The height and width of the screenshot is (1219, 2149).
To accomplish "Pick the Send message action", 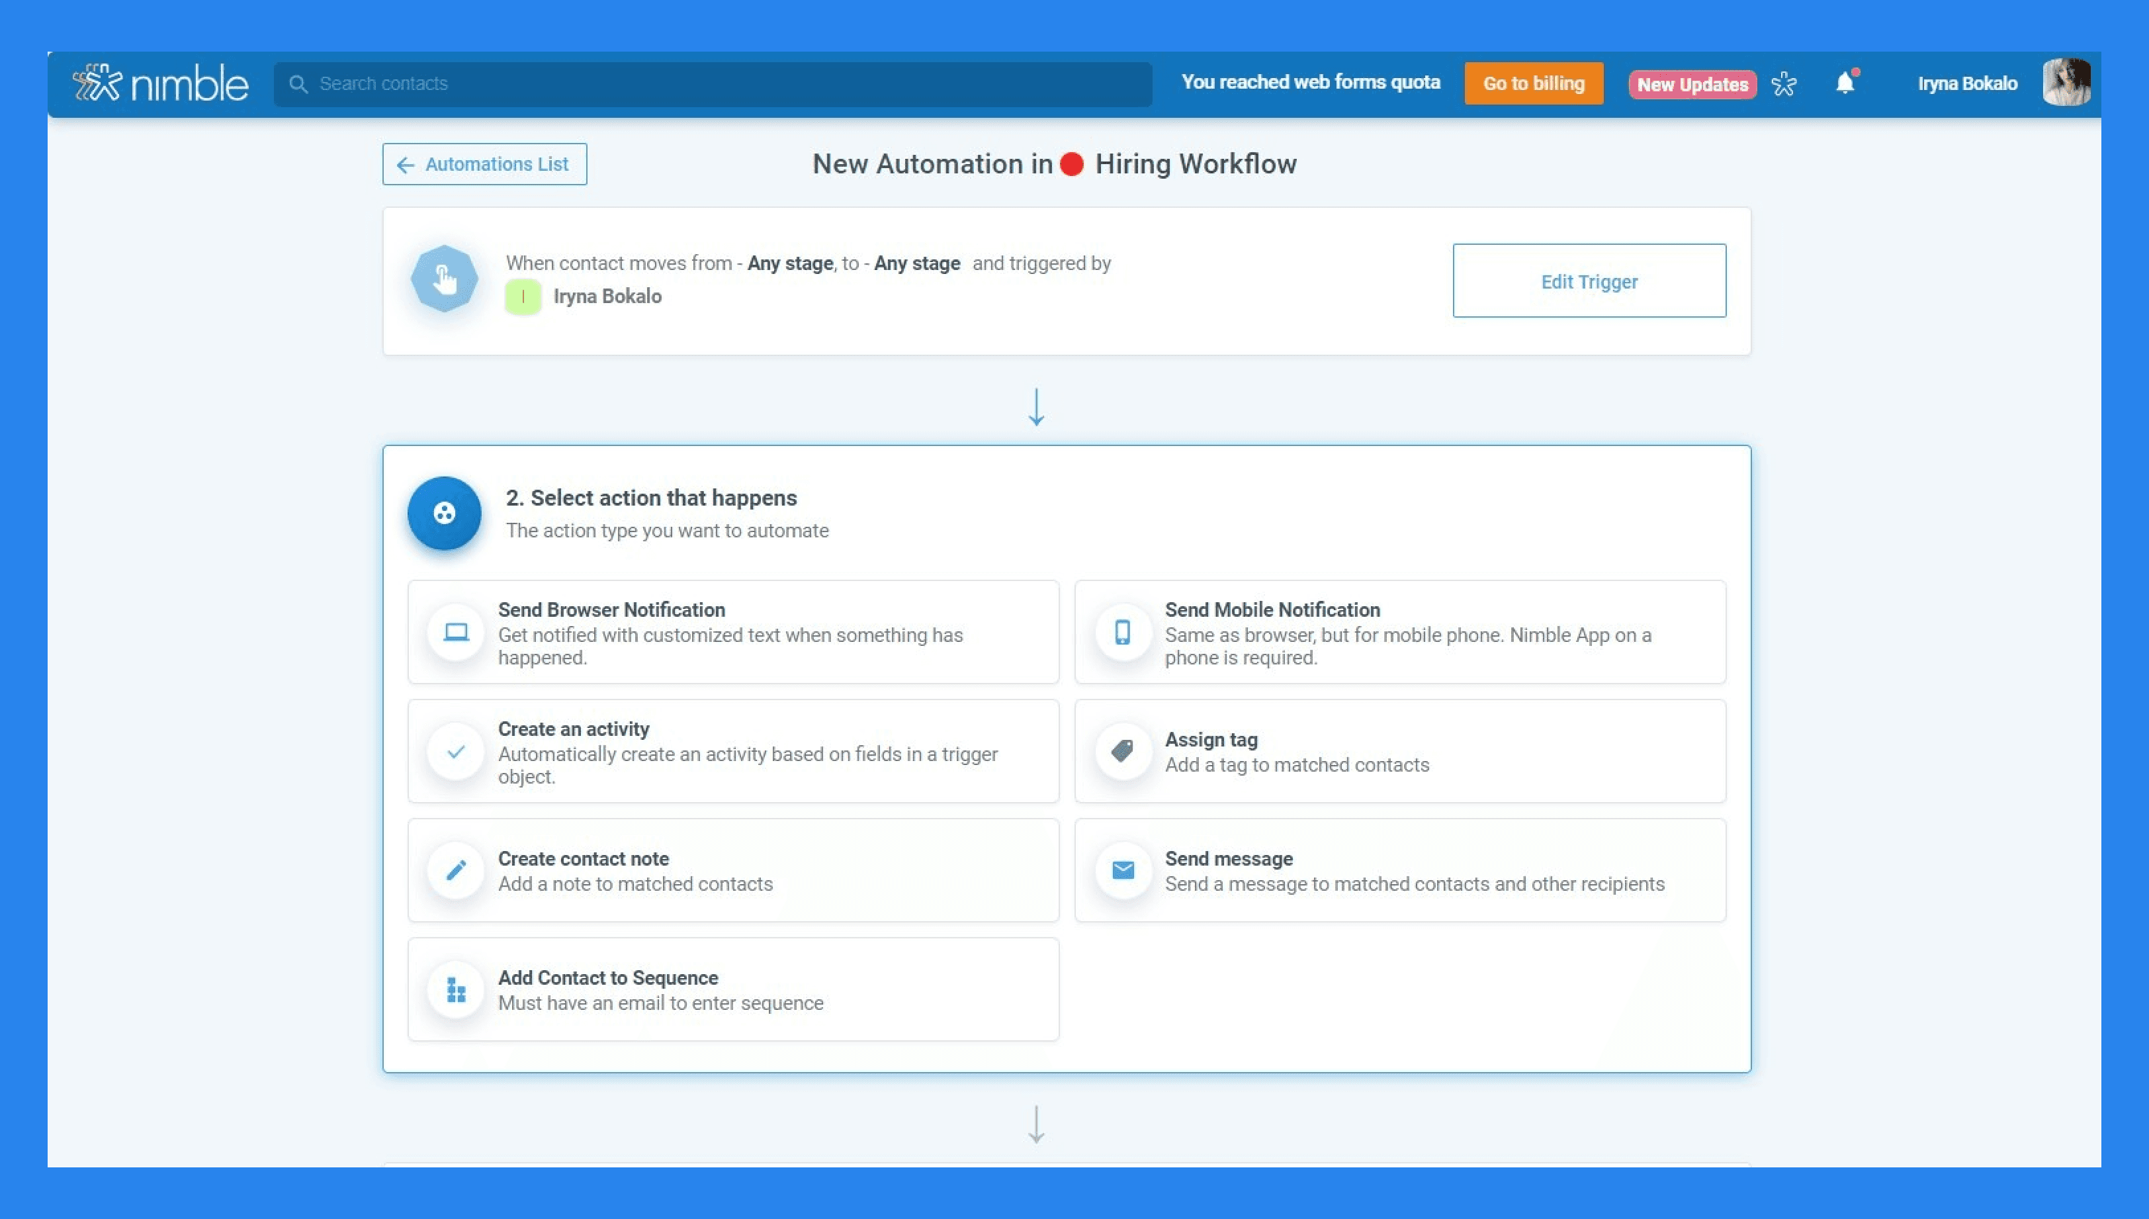I will tap(1400, 871).
